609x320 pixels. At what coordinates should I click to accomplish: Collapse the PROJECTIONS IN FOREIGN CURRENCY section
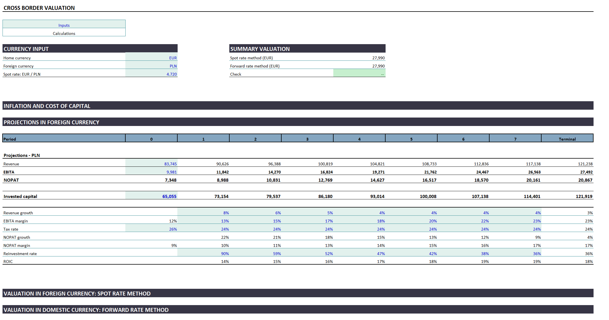click(51, 122)
